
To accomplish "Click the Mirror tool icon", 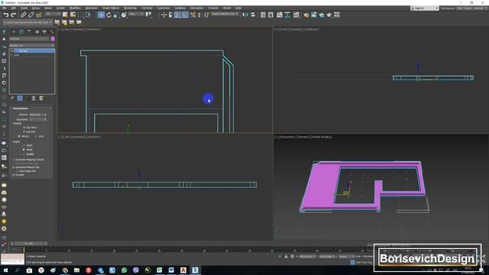I will 245,15.
